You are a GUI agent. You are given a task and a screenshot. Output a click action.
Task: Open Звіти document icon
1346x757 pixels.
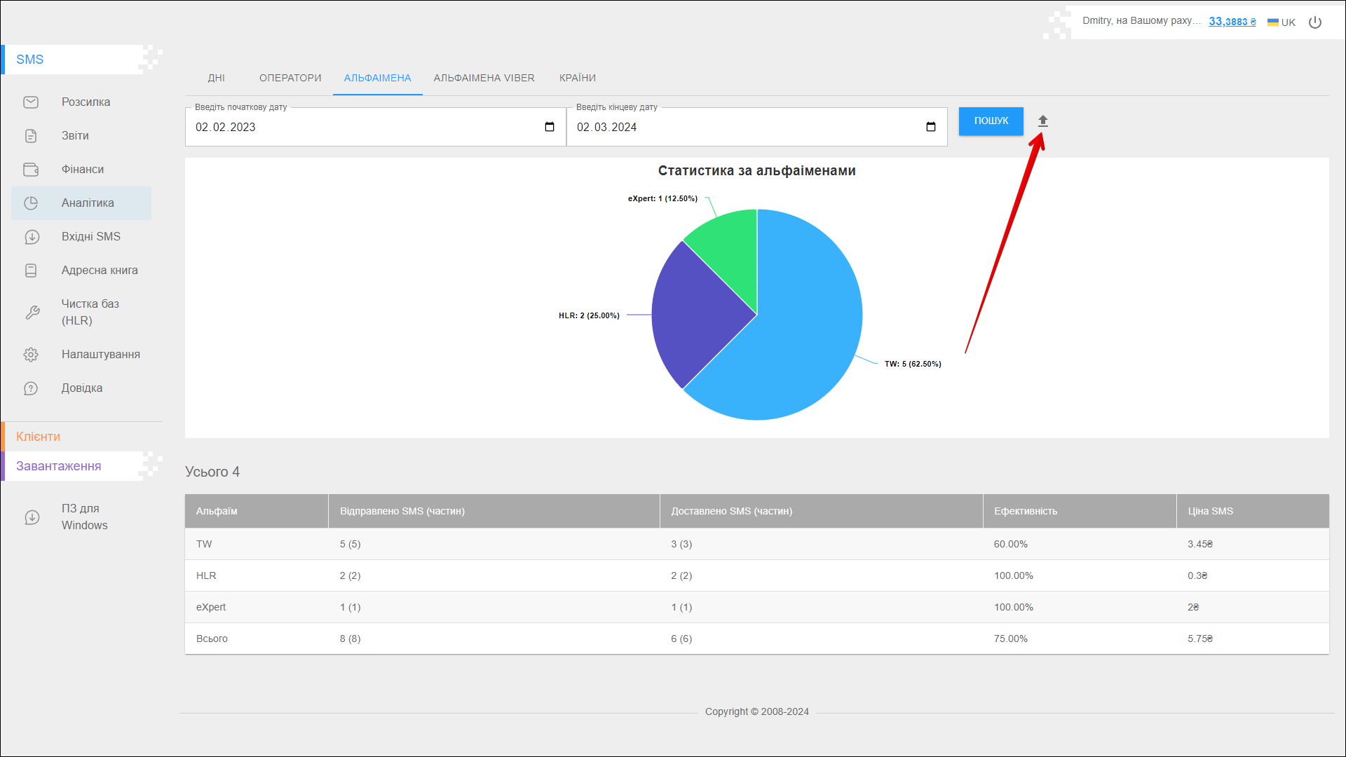pyautogui.click(x=31, y=136)
